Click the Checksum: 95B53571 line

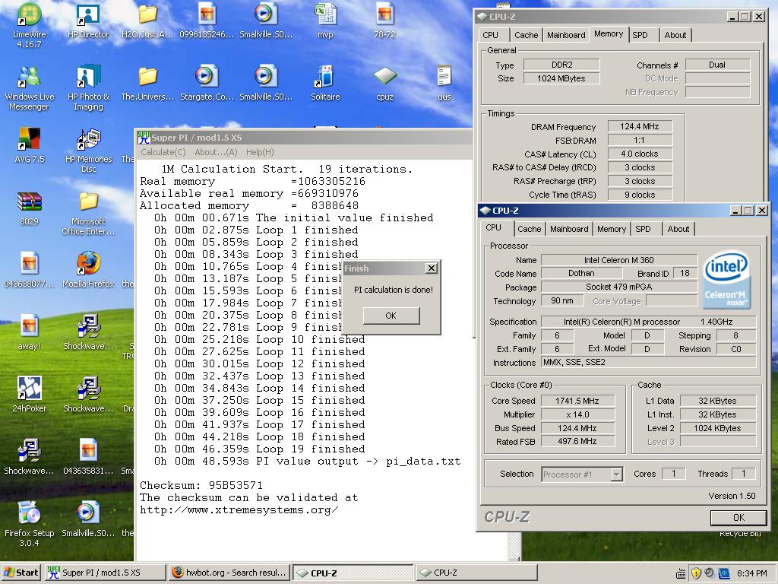pos(201,485)
